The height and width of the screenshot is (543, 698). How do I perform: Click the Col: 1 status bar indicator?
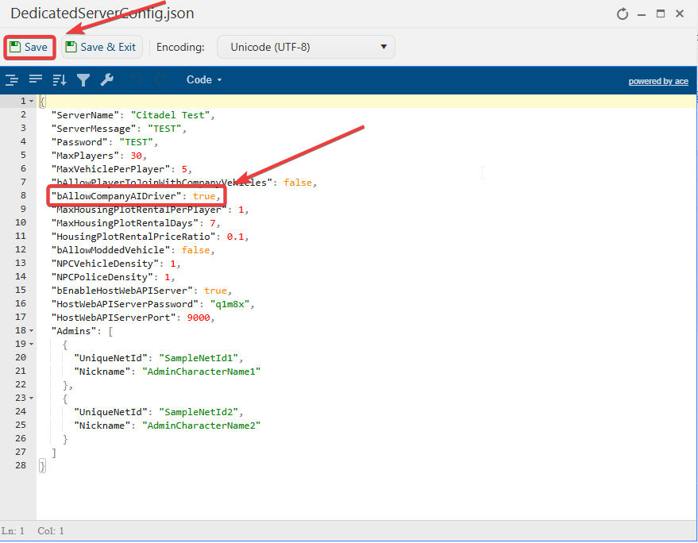[51, 531]
